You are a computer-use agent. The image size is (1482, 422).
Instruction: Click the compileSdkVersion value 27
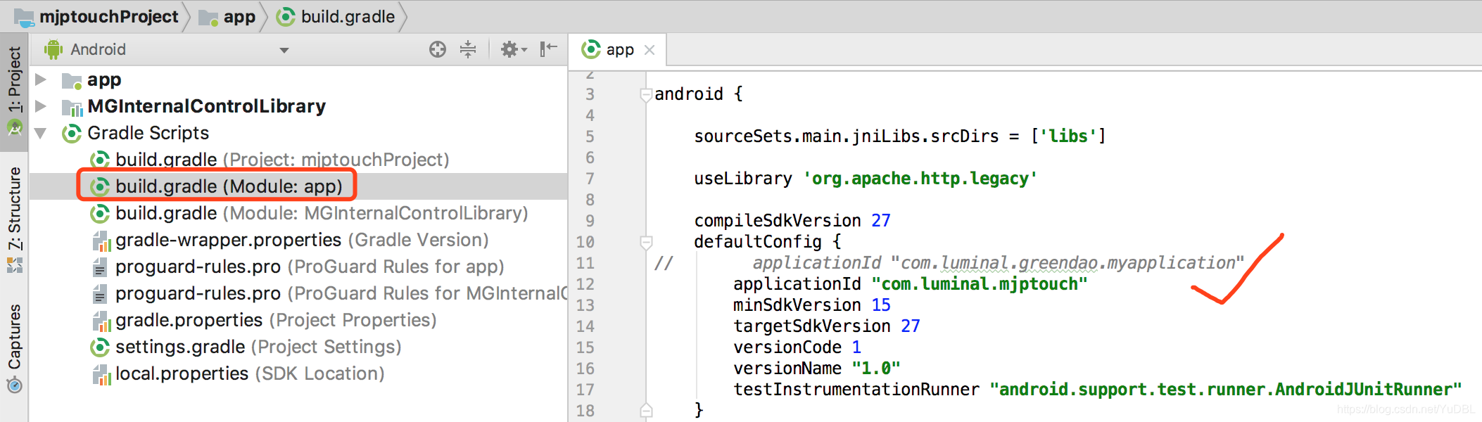[881, 221]
